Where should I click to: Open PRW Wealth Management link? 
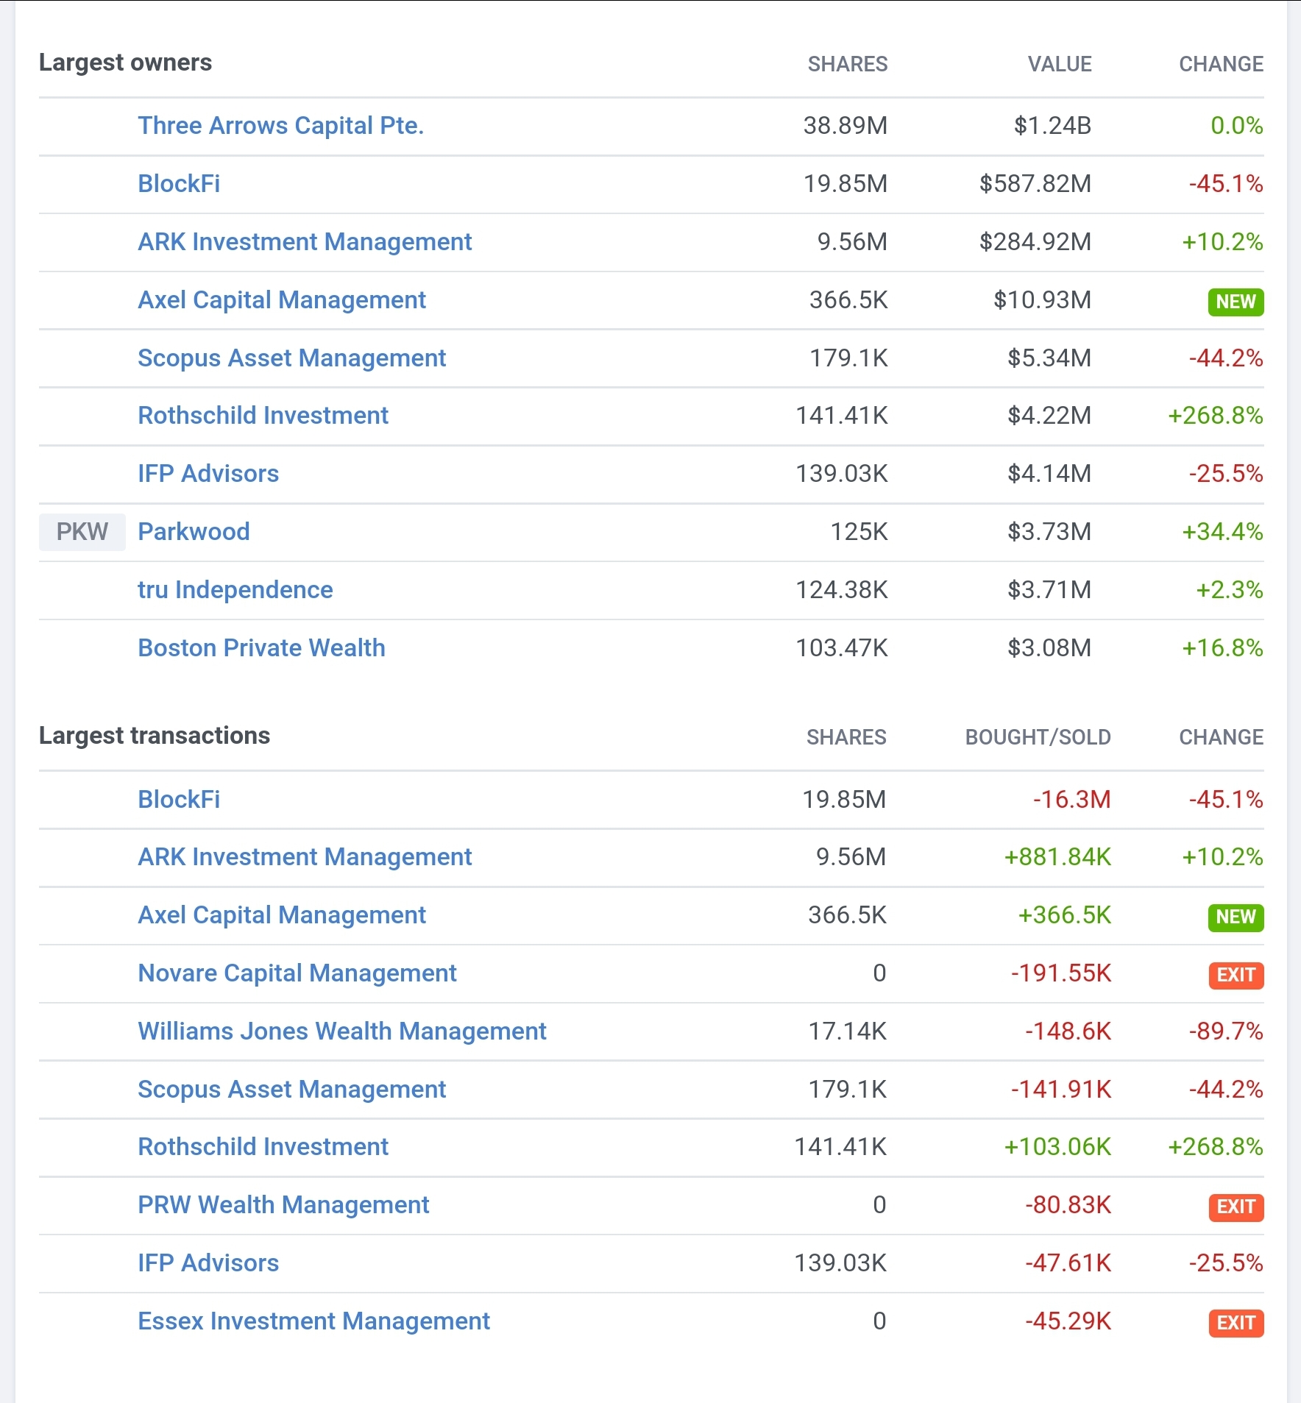tap(283, 1205)
